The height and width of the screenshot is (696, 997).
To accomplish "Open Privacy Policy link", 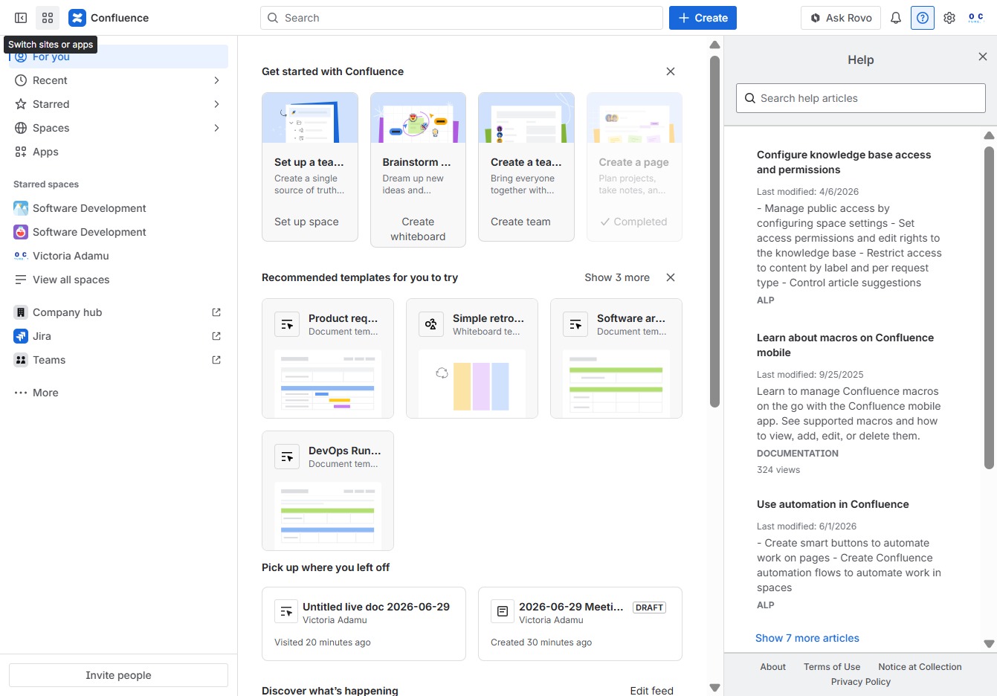I will click(861, 682).
